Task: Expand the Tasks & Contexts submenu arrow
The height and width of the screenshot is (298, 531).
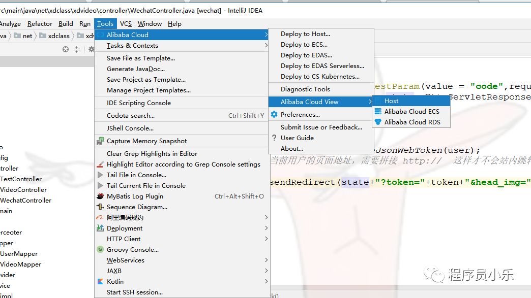Action: pyautogui.click(x=266, y=46)
